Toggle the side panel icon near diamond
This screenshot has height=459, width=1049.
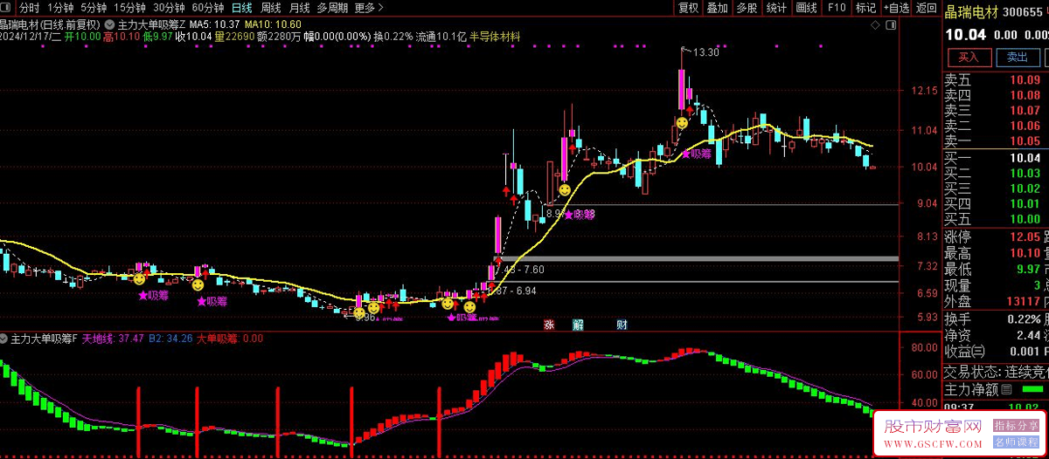coord(891,26)
